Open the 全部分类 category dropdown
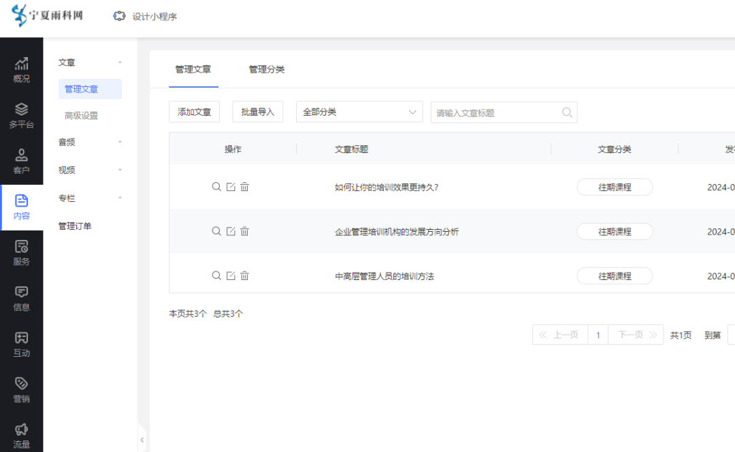Screen dimensions: 735x452 (x=359, y=112)
